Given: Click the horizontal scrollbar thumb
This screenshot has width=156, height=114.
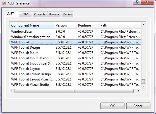Looking at the screenshot, I should (74, 91).
